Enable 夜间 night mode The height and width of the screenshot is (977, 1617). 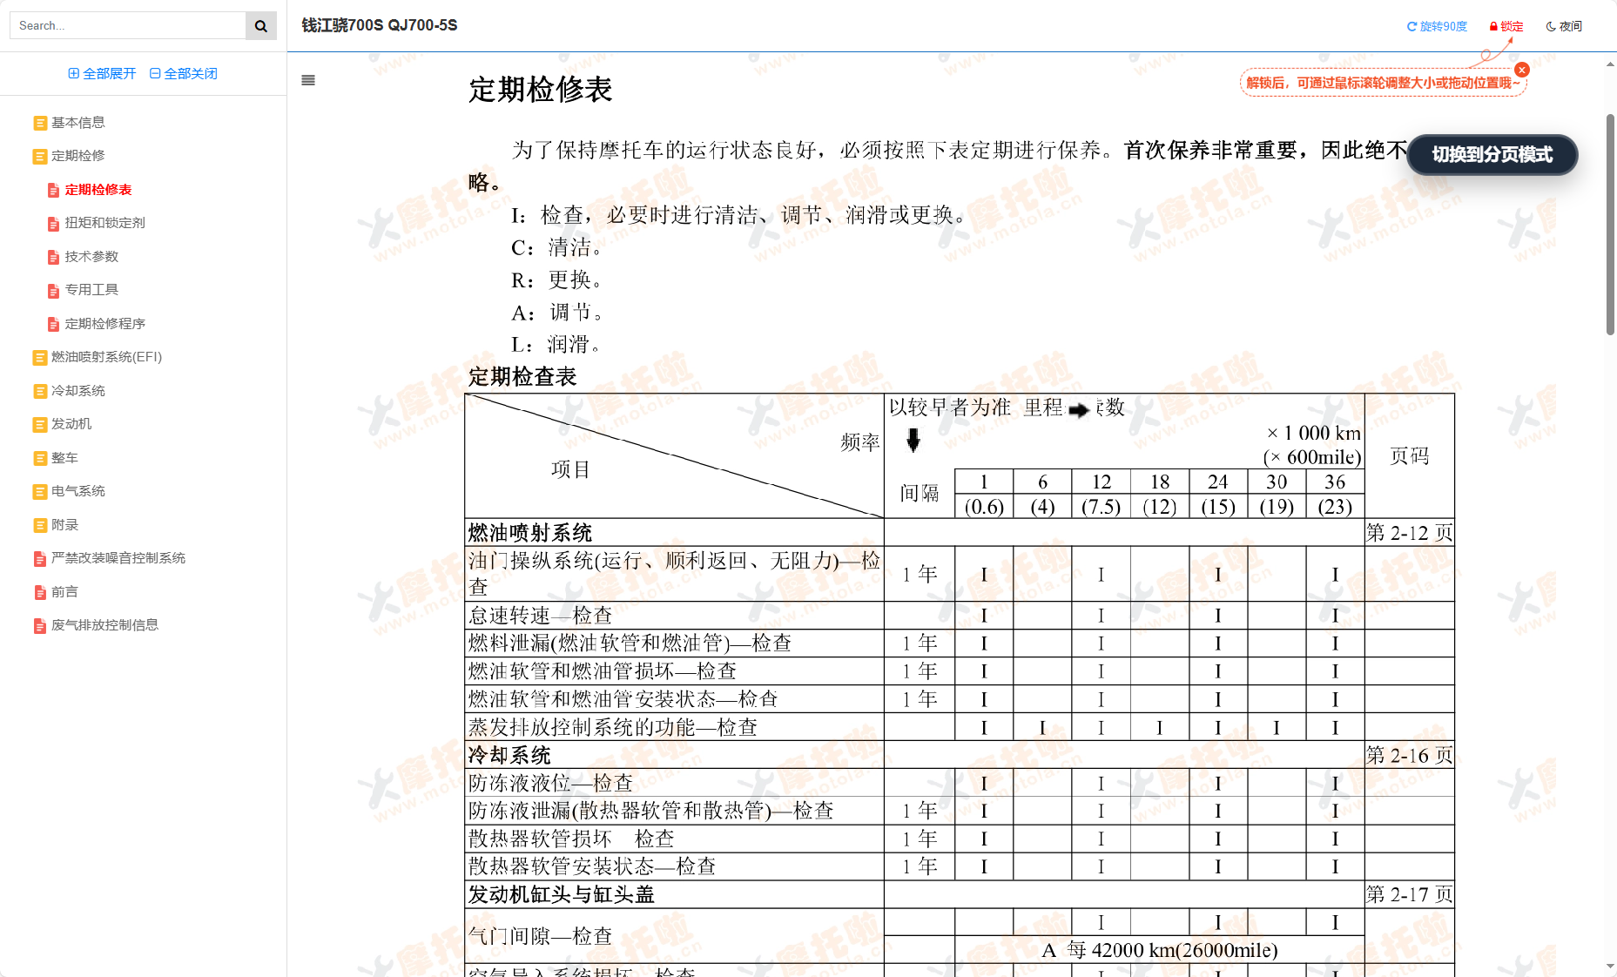click(1563, 25)
